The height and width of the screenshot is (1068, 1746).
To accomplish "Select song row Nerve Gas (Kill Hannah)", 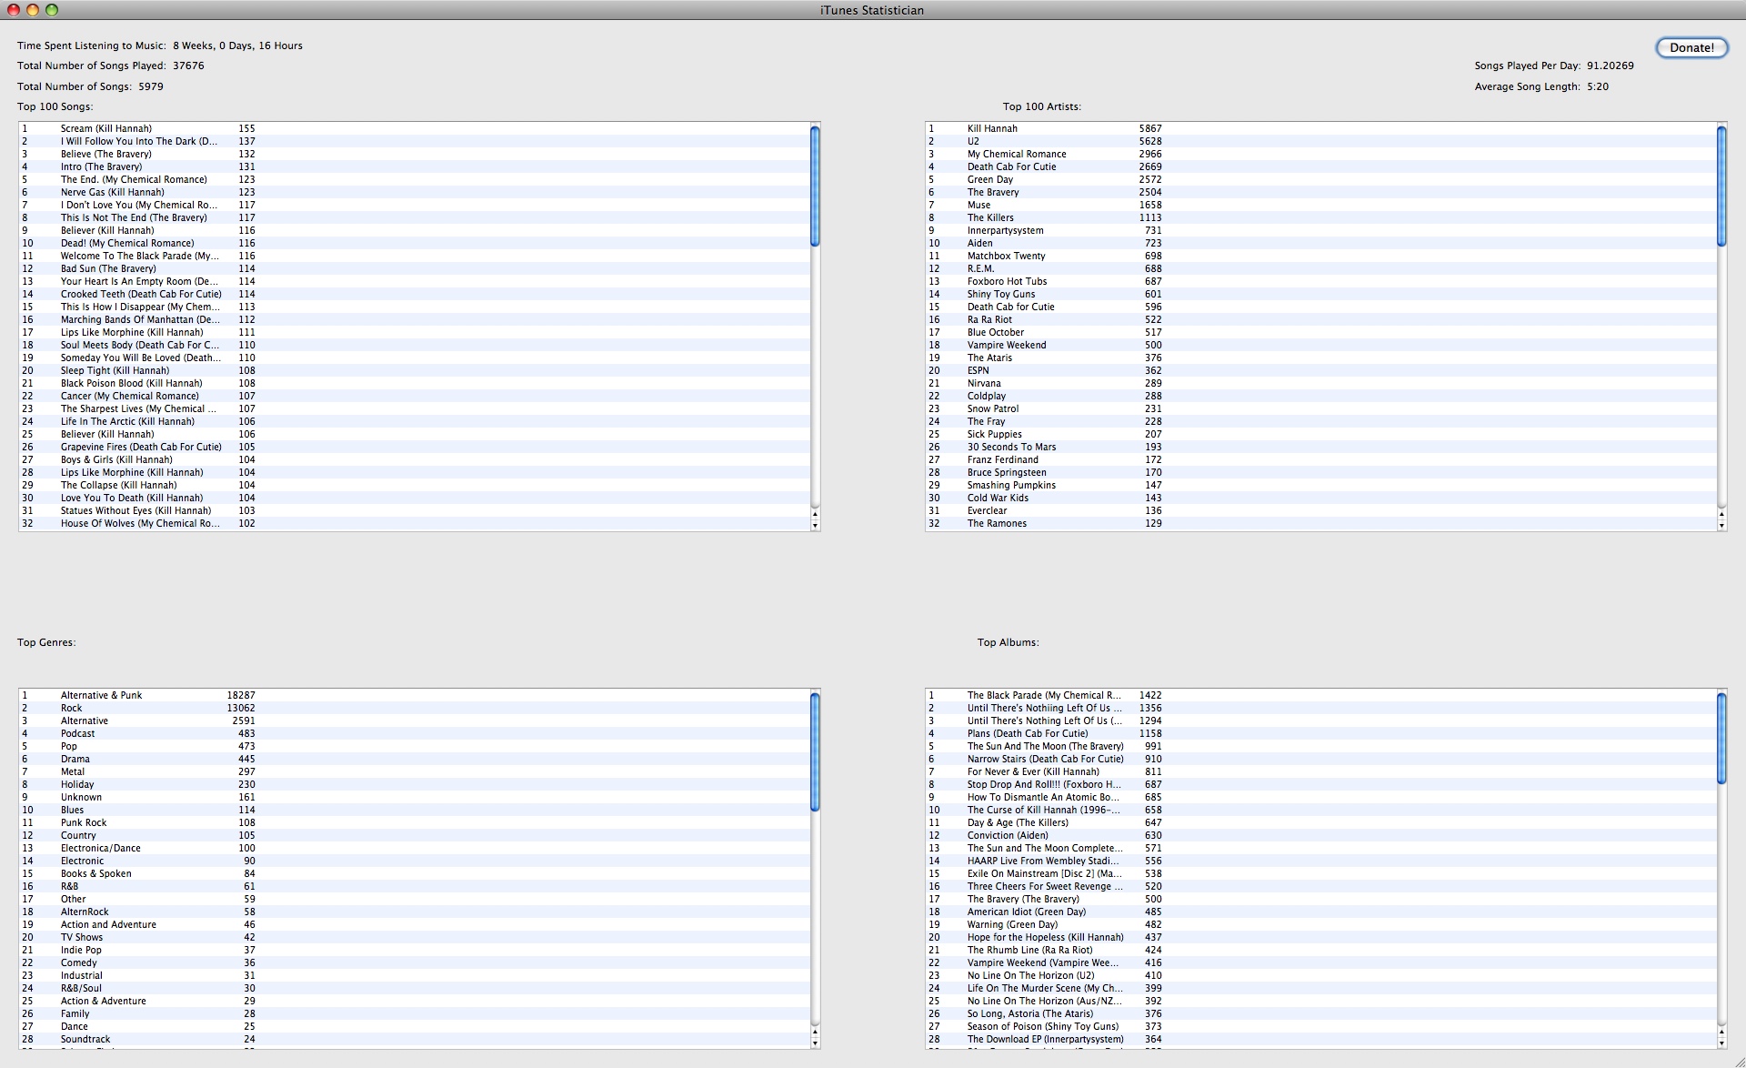I will 414,192.
